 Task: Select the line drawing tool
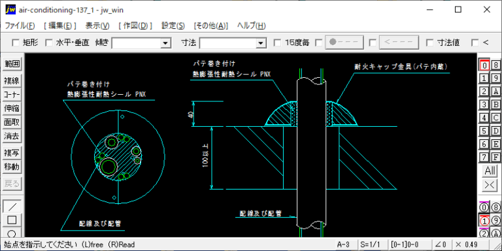(x=12, y=207)
